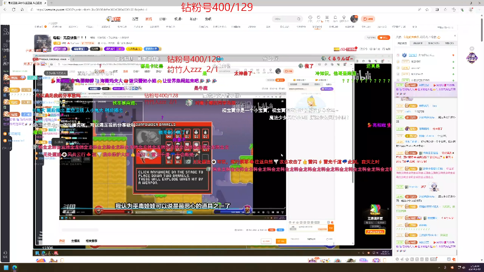Click the orange 开播 button in header
Viewport: 484px width, 272px height.
(368, 19)
